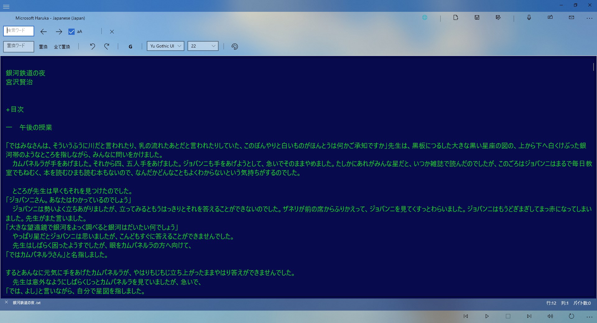Click the edit pencil-on-pad icon
This screenshot has height=323, width=597.
(550, 17)
